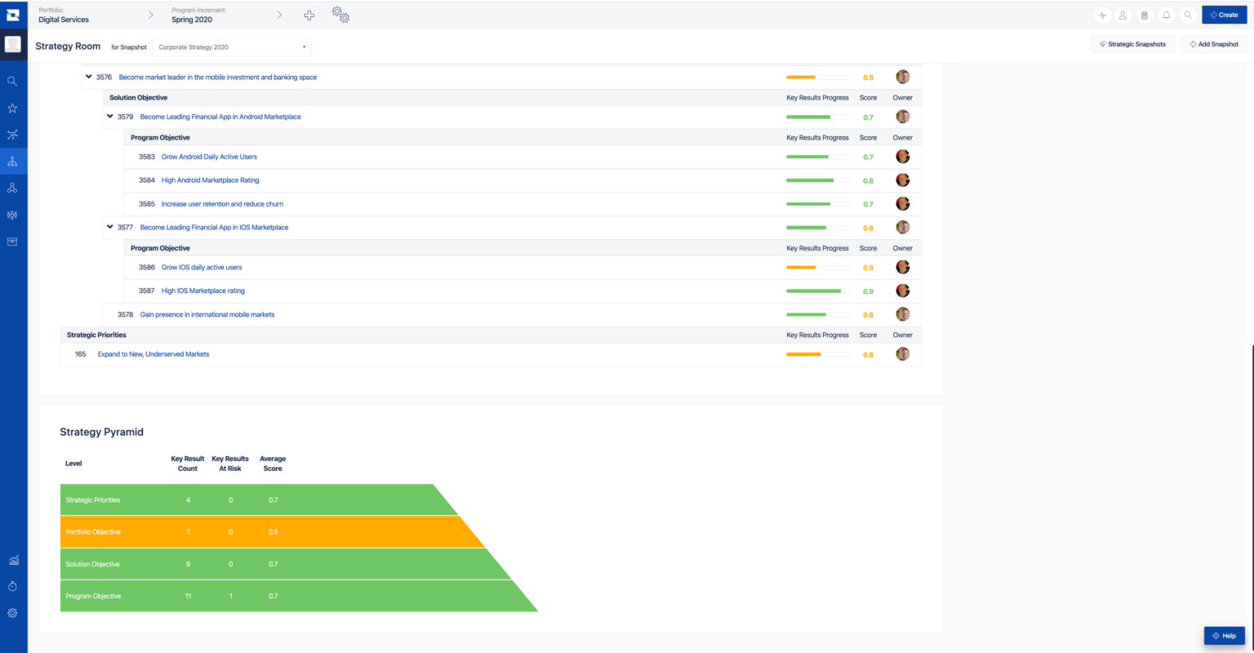
Task: Open notifications via the bell icon
Action: pos(1166,15)
